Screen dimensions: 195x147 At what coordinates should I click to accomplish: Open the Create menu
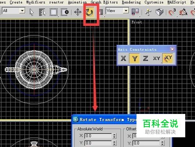click(x=16, y=2)
